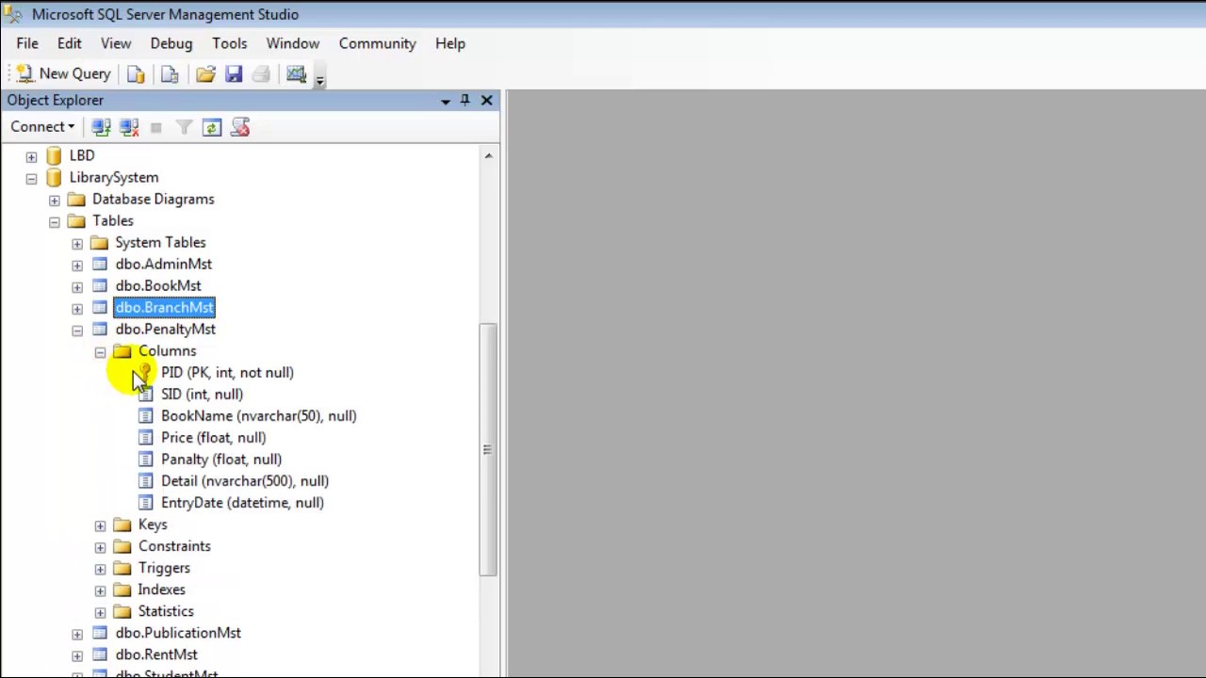Open the Edit menu
Image resolution: width=1206 pixels, height=678 pixels.
click(x=69, y=43)
